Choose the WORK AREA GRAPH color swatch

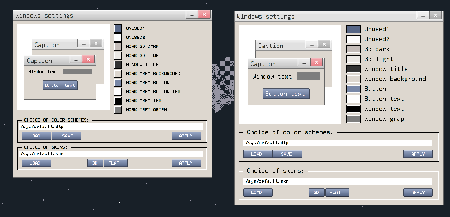[x=118, y=110]
